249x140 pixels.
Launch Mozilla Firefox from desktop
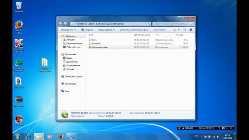pyautogui.click(x=19, y=27)
